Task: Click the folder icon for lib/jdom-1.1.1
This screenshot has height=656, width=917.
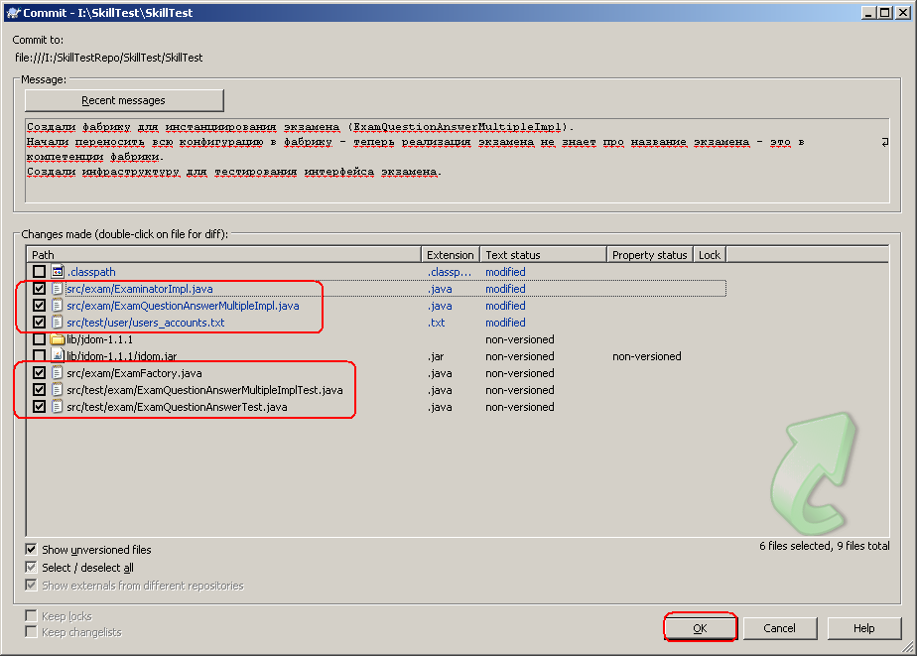Action: 56,338
